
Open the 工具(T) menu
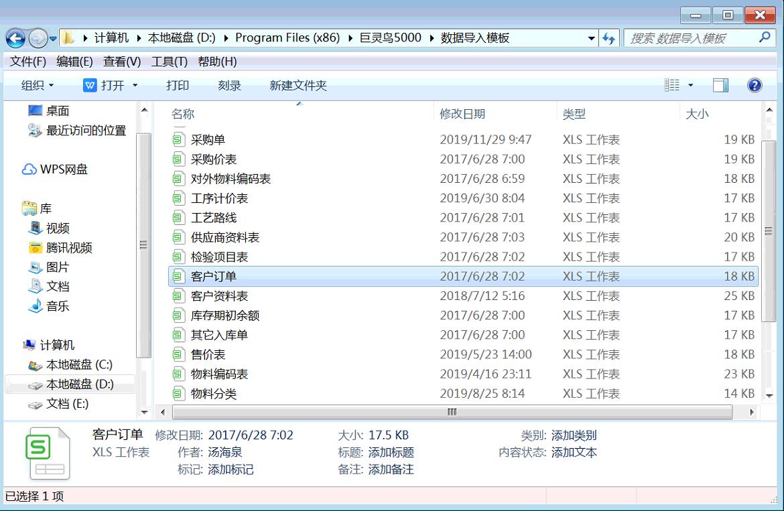pos(169,62)
